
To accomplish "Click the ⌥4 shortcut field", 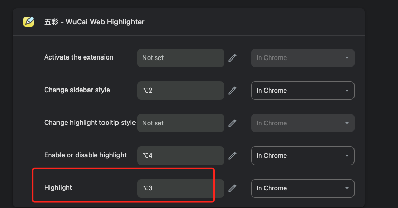I will click(181, 156).
